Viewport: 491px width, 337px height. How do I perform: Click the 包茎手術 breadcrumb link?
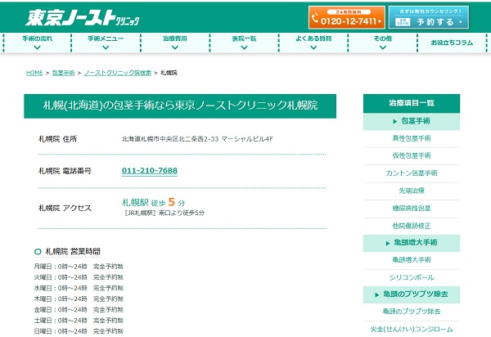[63, 73]
